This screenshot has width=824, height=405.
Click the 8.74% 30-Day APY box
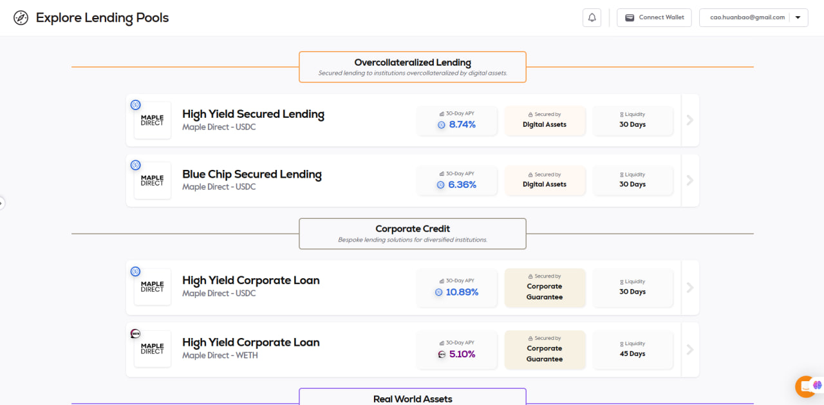click(x=456, y=120)
